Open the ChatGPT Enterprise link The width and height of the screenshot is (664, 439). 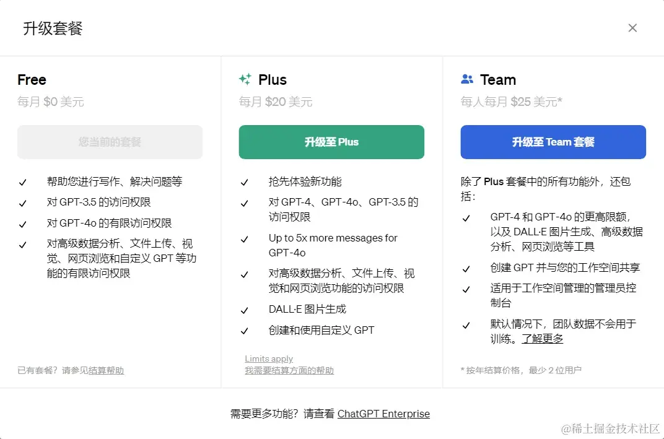pyautogui.click(x=383, y=414)
